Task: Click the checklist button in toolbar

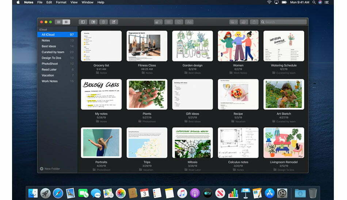Action: tap(179, 22)
